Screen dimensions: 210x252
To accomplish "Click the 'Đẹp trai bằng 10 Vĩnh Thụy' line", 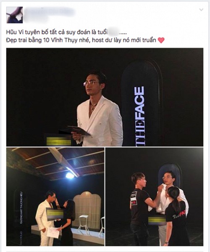I will tap(81, 40).
